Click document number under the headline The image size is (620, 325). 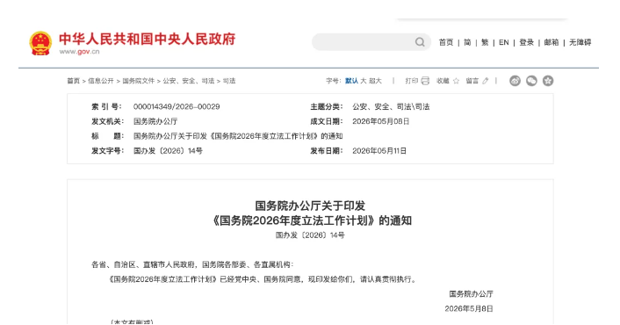(310, 235)
